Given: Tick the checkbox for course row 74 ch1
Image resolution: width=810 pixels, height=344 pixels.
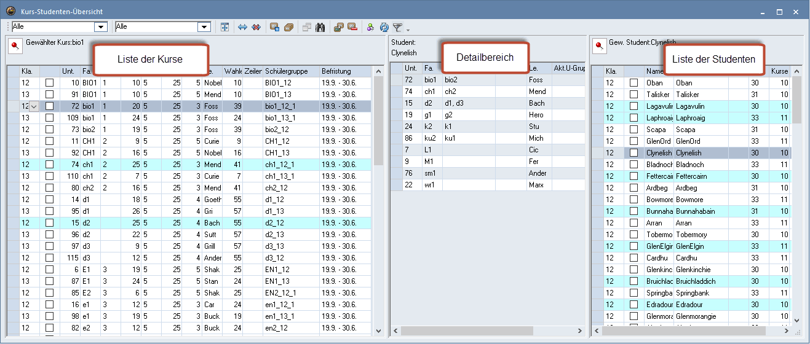Looking at the screenshot, I should (50, 164).
